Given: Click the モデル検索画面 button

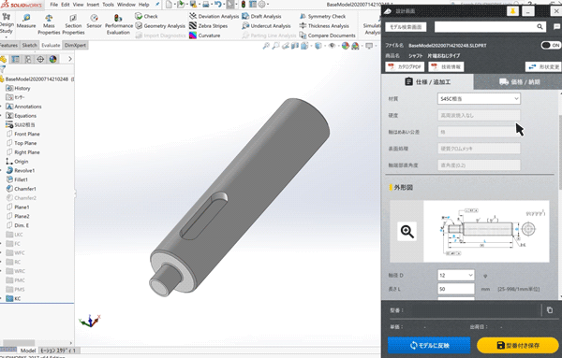Looking at the screenshot, I should [406, 27].
